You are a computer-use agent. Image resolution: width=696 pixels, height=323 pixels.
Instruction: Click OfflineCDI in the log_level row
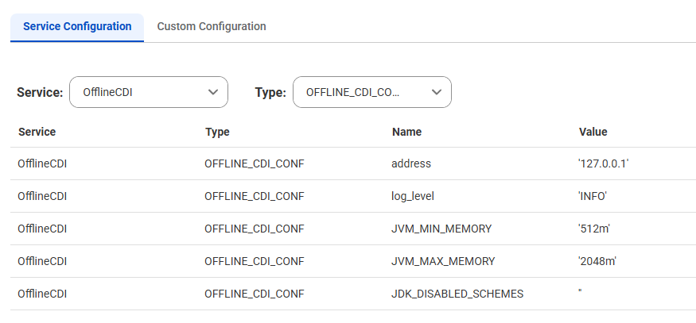(x=42, y=196)
